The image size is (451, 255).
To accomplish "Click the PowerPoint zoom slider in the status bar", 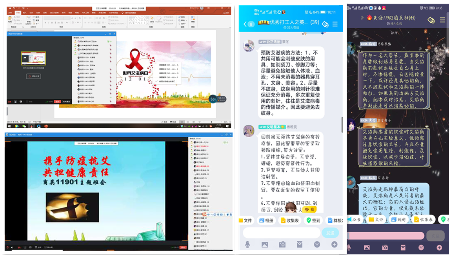I will [212, 122].
